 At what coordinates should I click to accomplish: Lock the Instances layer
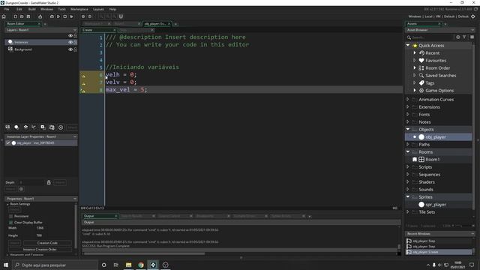click(75, 42)
